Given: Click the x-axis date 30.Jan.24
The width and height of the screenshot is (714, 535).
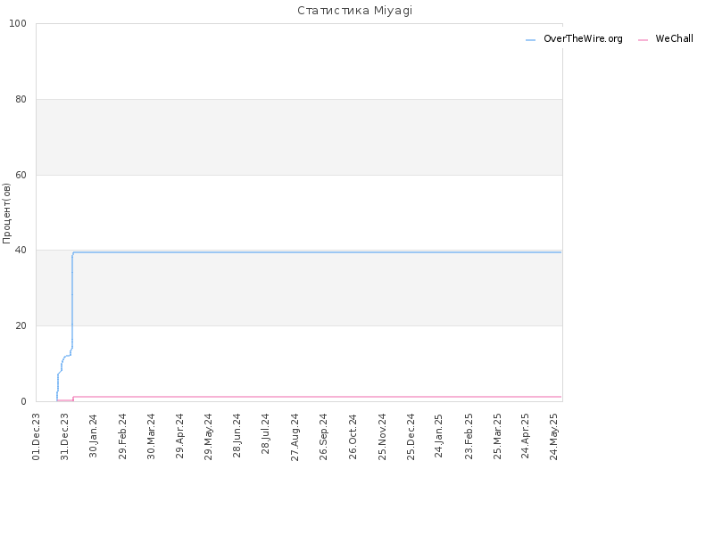Looking at the screenshot, I should [x=94, y=436].
